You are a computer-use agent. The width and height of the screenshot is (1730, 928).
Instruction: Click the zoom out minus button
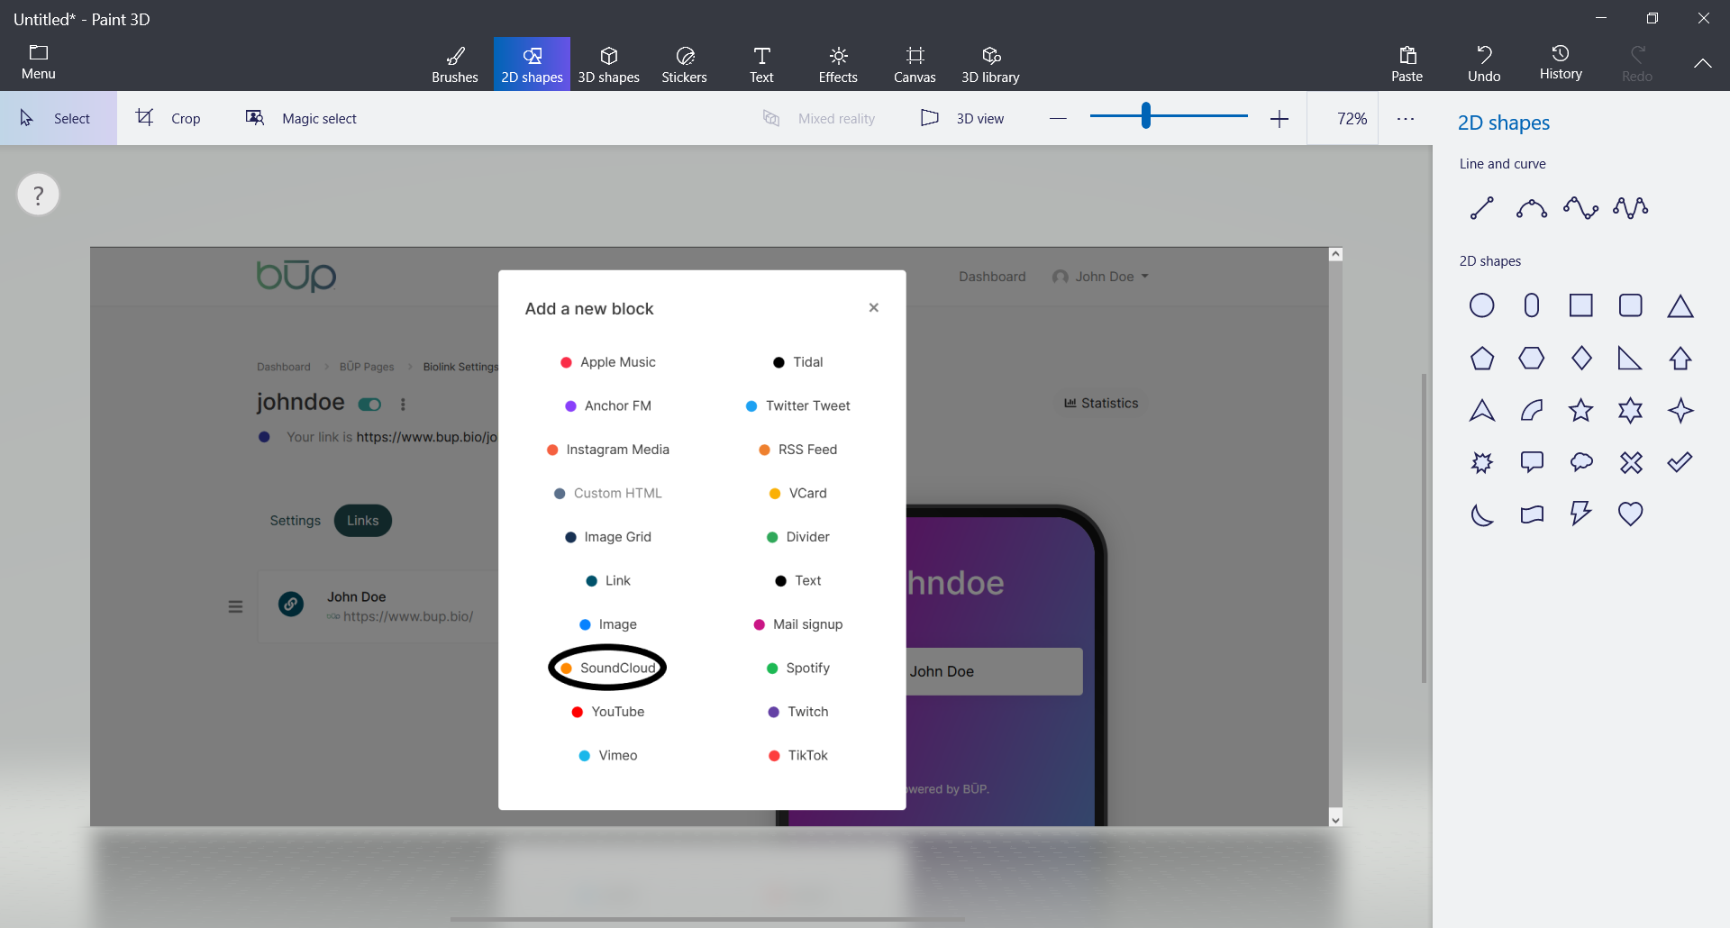[1058, 118]
